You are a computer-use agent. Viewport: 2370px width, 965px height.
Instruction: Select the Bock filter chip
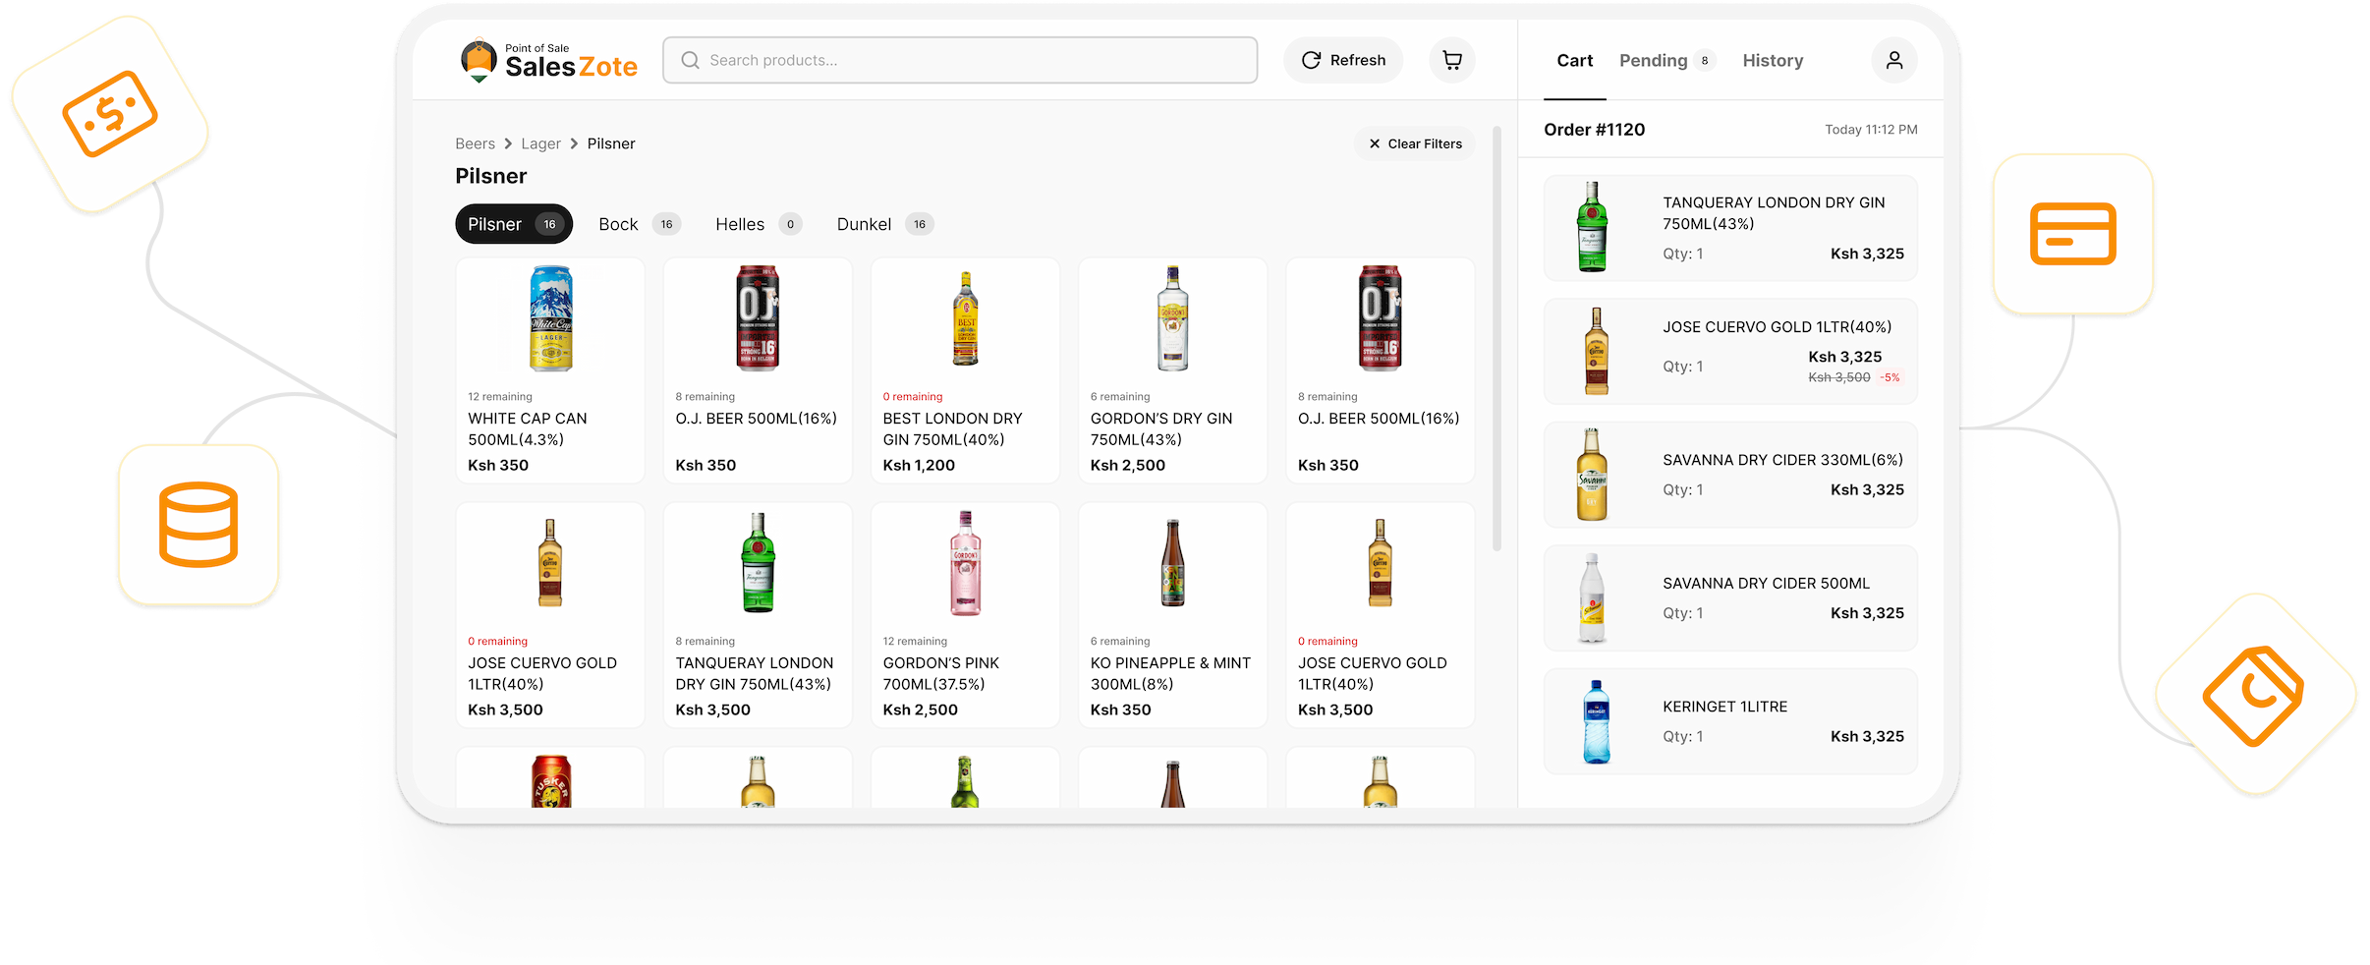pyautogui.click(x=639, y=224)
